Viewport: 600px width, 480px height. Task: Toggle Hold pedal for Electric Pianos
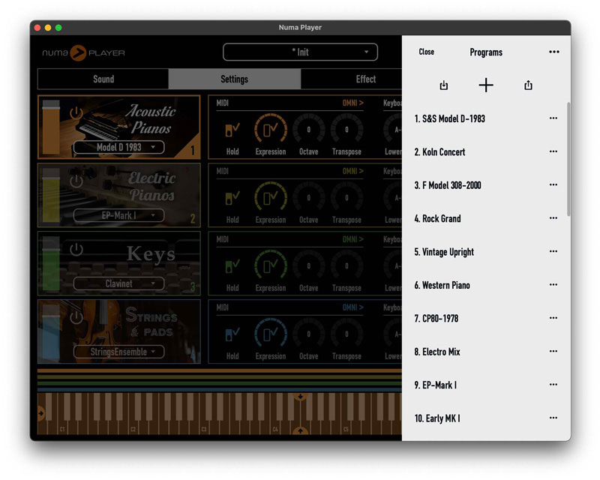click(232, 198)
